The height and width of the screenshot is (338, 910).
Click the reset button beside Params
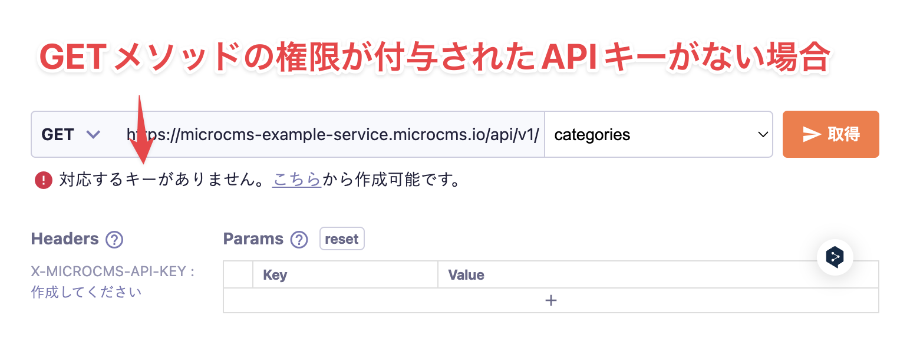click(342, 239)
